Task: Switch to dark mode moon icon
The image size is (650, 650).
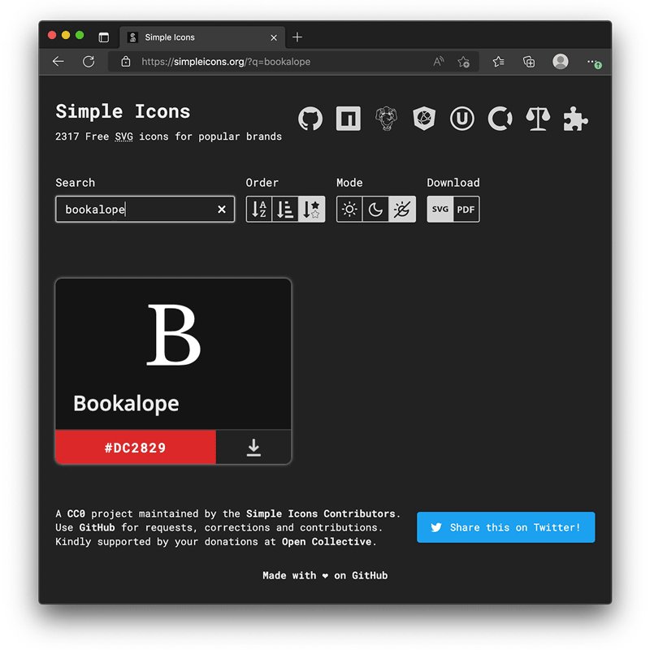Action: pos(375,210)
